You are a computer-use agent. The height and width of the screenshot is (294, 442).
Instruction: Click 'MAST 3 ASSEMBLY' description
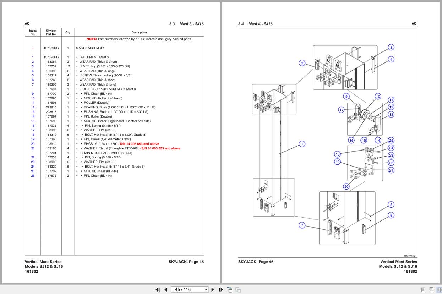click(x=90, y=48)
